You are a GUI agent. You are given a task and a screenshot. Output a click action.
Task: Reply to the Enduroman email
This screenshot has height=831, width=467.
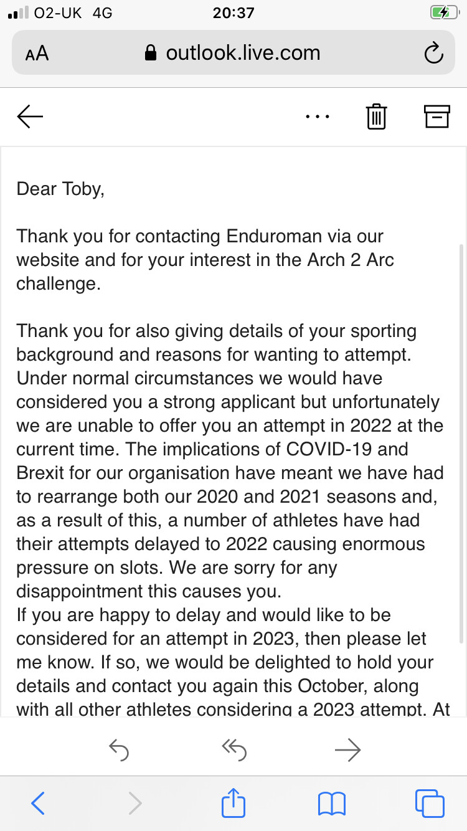[x=118, y=750]
